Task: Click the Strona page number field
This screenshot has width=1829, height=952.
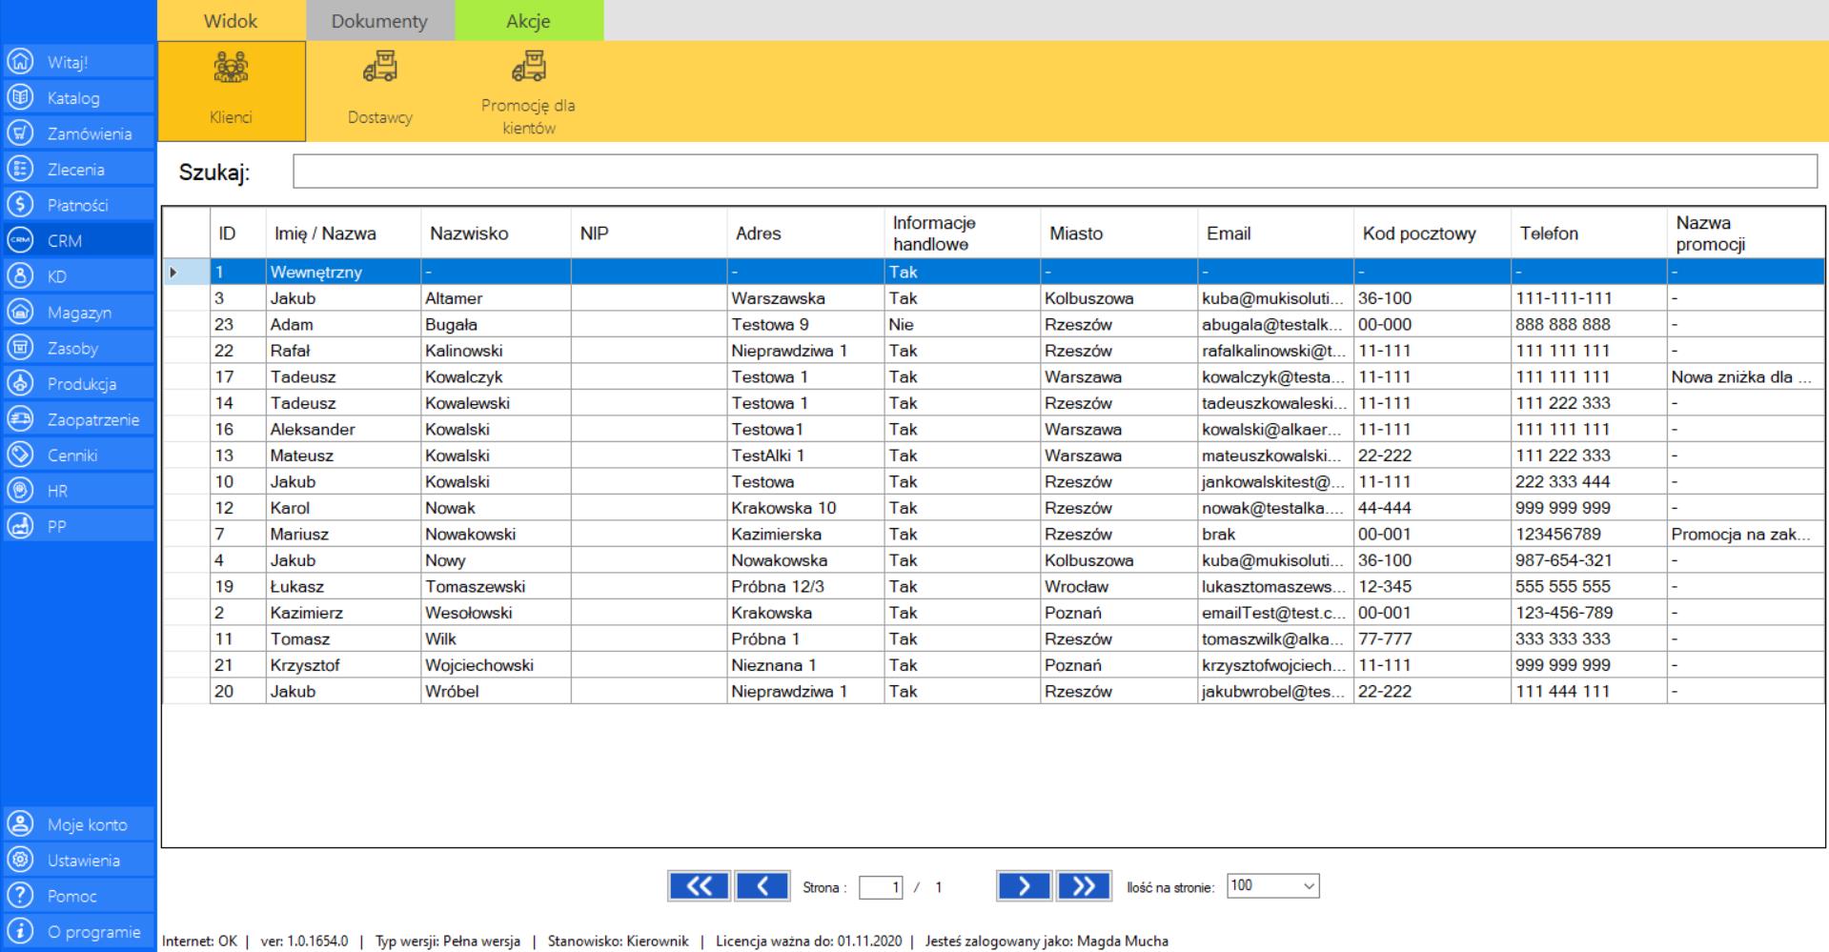Action: 880,887
